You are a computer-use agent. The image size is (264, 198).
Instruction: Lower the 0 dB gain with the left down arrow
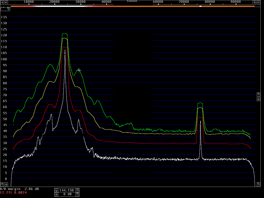(56, 194)
